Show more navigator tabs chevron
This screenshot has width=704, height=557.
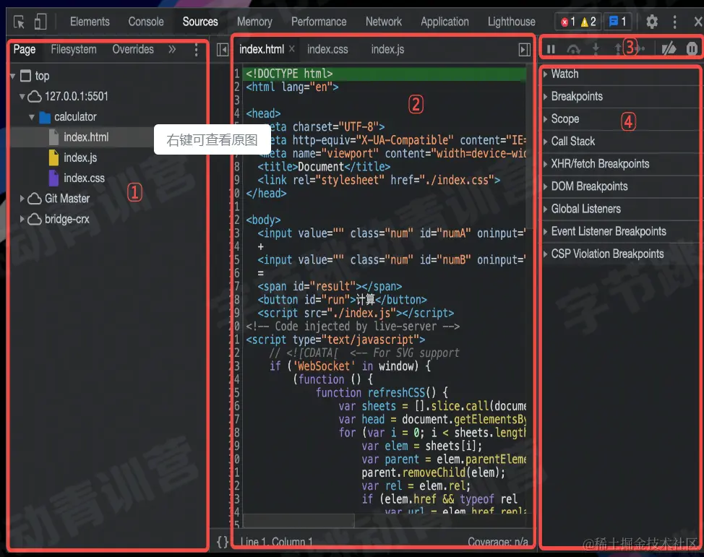pyautogui.click(x=172, y=49)
